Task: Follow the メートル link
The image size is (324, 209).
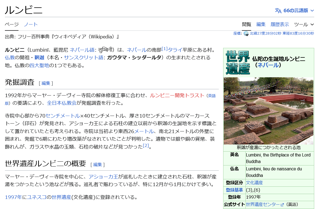Action: tap(144, 131)
